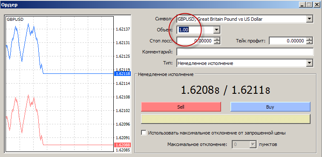Viewport: 322px width, 157px height.
Task: Click the 1.62085 price axis label
Action: tap(123, 150)
